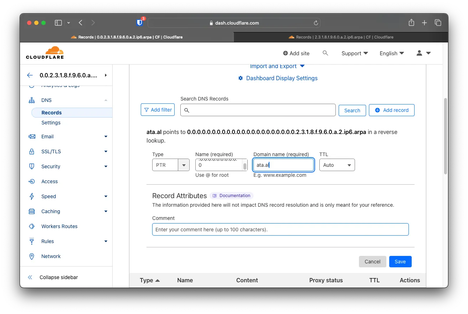The height and width of the screenshot is (314, 468).
Task: Select Settings under DNS in sidebar
Action: coord(51,123)
